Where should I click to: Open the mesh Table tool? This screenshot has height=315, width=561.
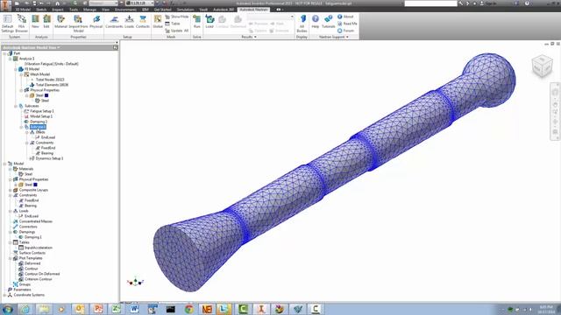coord(173,24)
